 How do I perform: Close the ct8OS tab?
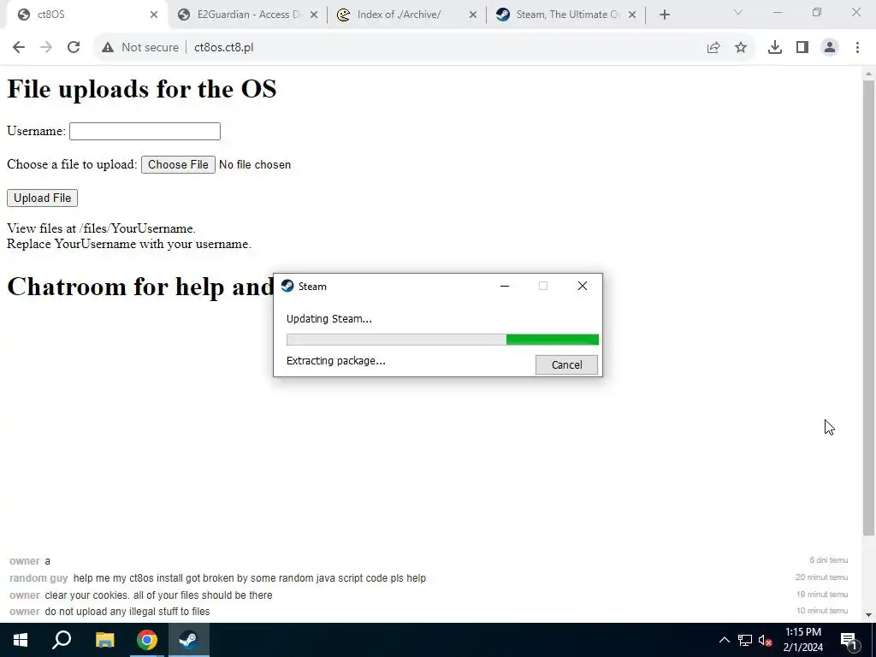154,15
